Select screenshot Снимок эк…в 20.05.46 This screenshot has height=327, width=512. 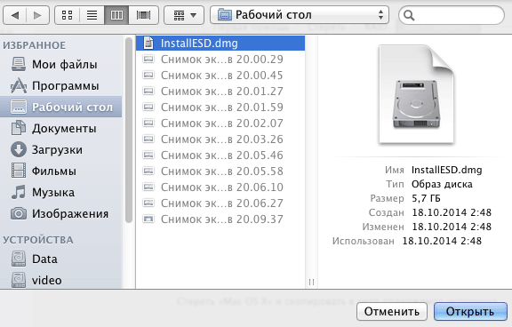[220, 155]
